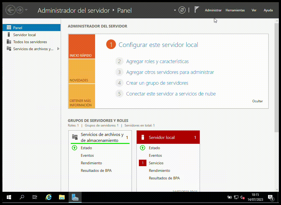Open Rendimiento in the file services tile
This screenshot has height=205, width=281.
(91, 163)
